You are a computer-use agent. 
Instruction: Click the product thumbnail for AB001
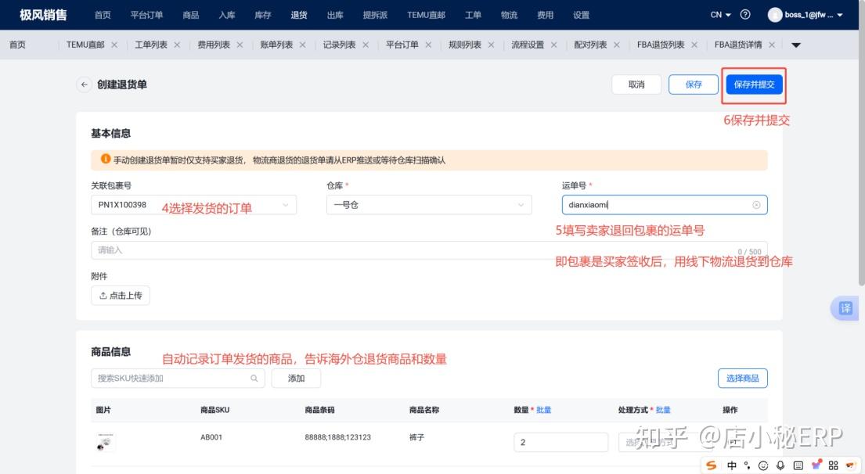[106, 442]
